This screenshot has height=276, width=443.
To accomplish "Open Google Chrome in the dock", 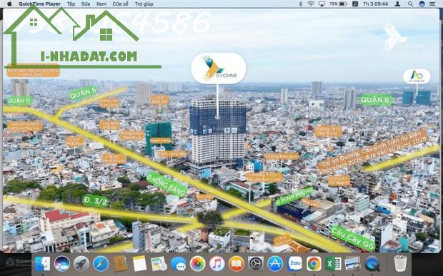I will tap(314, 264).
